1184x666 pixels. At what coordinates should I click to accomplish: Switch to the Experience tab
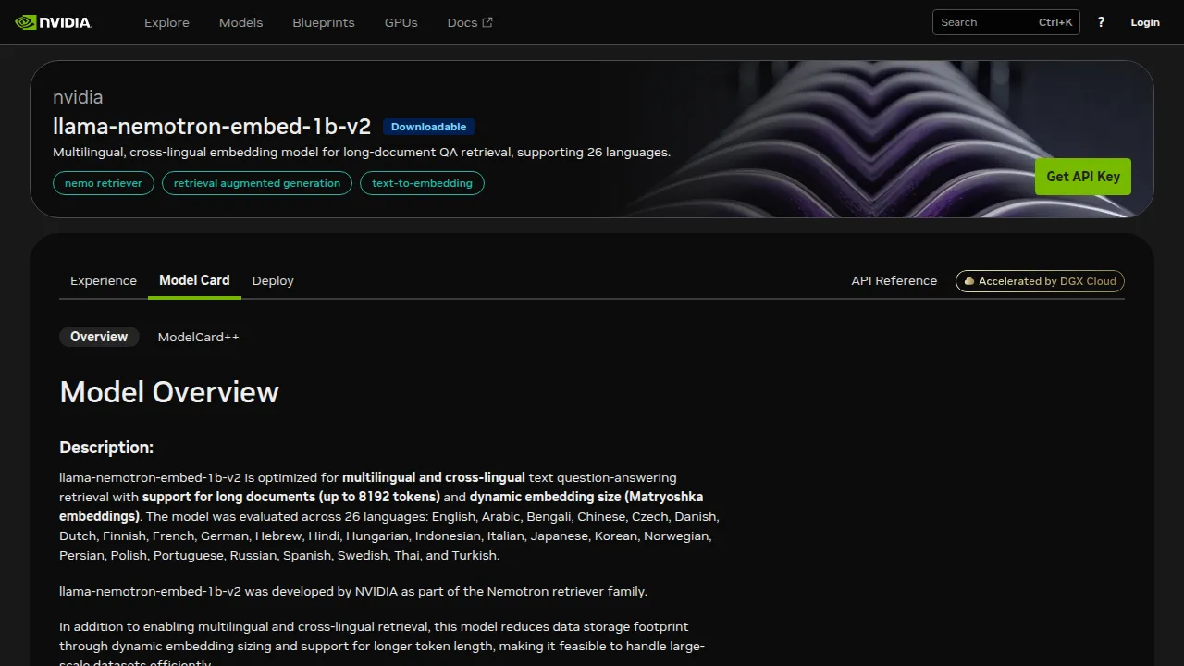pos(104,280)
